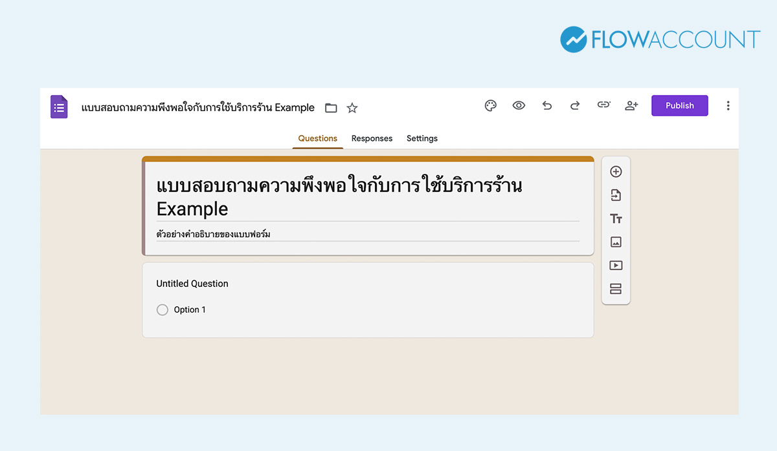Open the Customize Theme palette
Viewport: 777px width, 451px height.
490,105
